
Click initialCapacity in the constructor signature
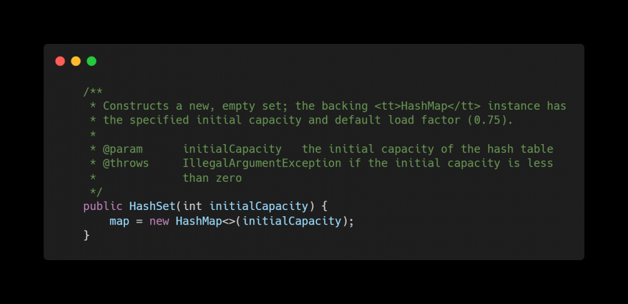coord(259,206)
